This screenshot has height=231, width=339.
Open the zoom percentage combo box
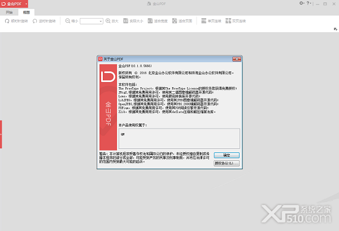click(x=92, y=21)
